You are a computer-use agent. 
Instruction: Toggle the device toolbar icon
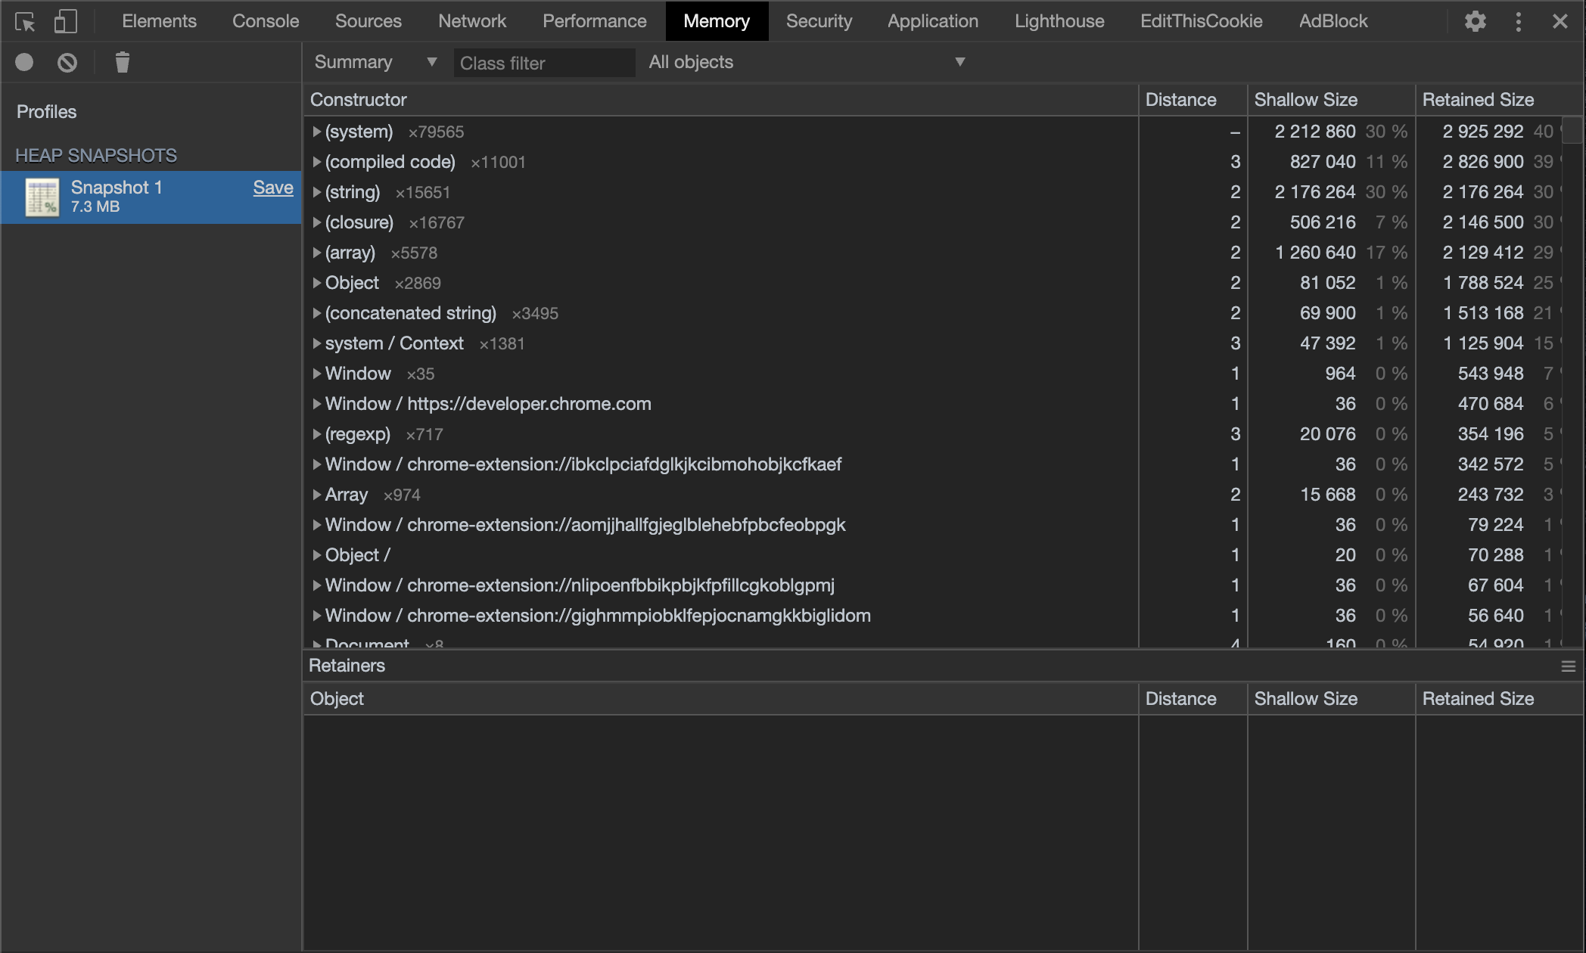66,21
